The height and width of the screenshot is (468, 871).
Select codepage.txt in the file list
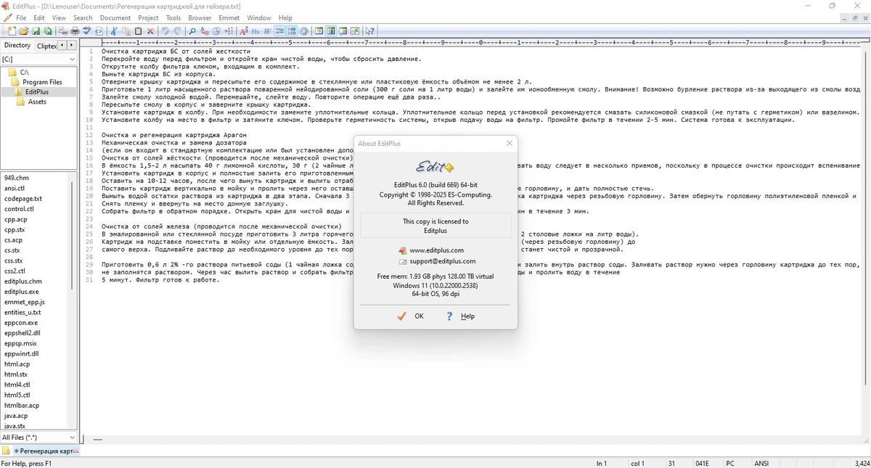[23, 198]
